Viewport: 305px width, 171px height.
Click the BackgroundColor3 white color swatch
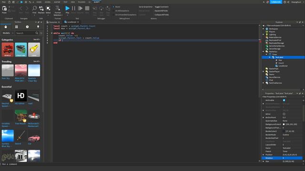pyautogui.click(x=284, y=124)
